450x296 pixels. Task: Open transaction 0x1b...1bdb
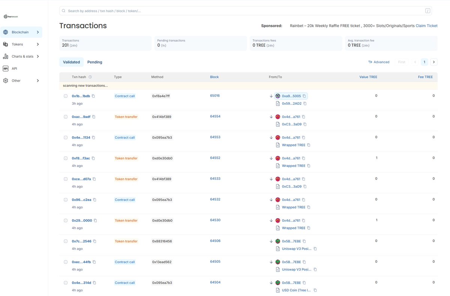click(81, 96)
